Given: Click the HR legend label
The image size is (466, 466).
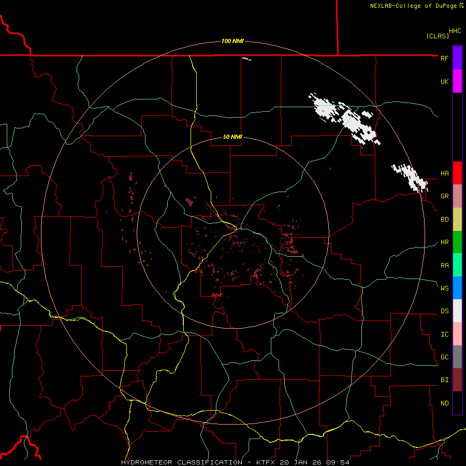Looking at the screenshot, I should pos(444,242).
